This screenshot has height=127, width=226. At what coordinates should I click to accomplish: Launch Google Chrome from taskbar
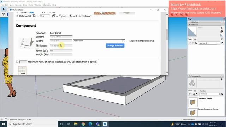(x=83, y=124)
